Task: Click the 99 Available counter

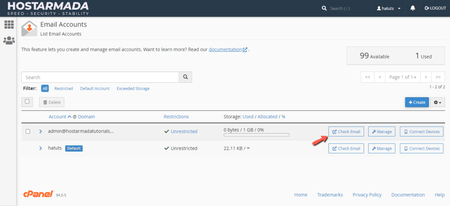Action: click(374, 56)
